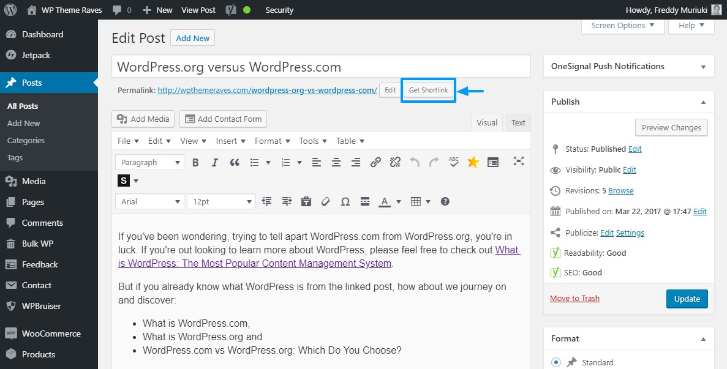Open numbered list style arrow
This screenshot has width=727, height=369.
click(299, 163)
